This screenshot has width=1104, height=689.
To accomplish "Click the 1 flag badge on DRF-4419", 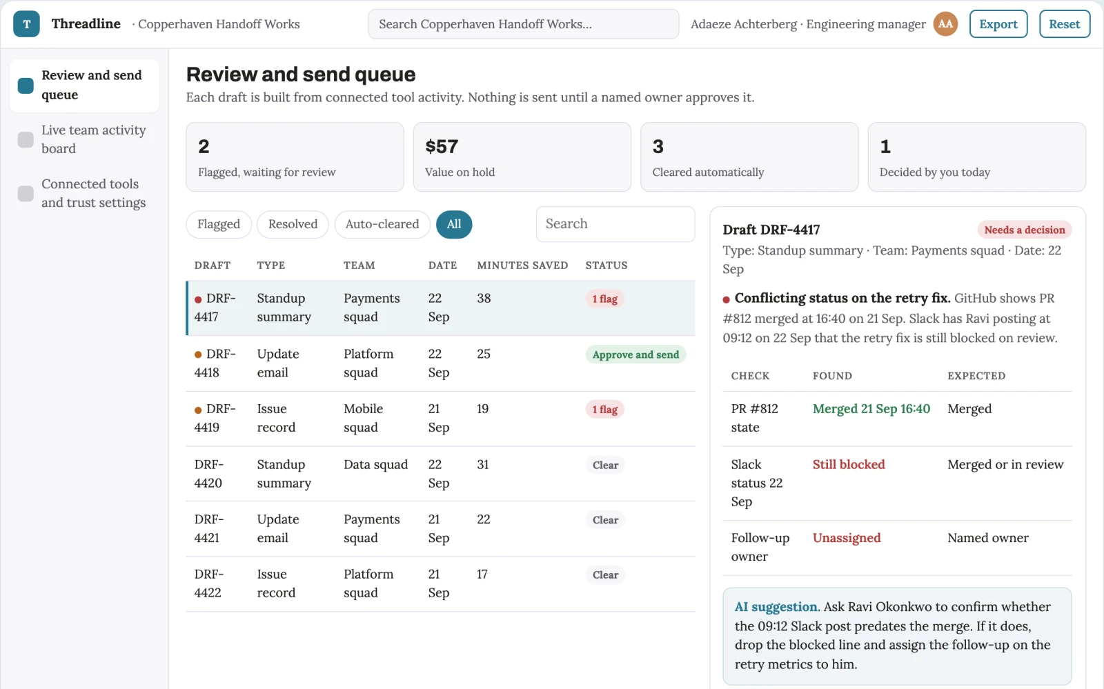I will point(605,410).
